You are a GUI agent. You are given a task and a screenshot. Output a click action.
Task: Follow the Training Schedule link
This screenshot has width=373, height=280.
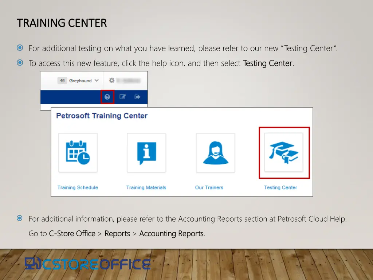[x=78, y=187]
